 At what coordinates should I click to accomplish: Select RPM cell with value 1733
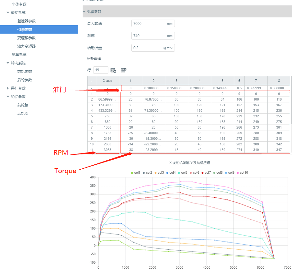[x=107, y=133]
